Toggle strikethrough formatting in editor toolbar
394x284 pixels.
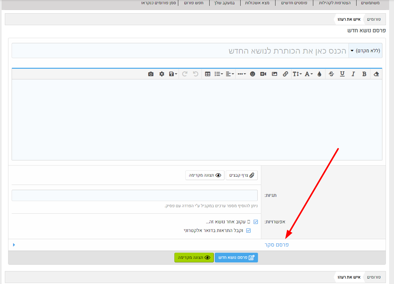(331, 74)
